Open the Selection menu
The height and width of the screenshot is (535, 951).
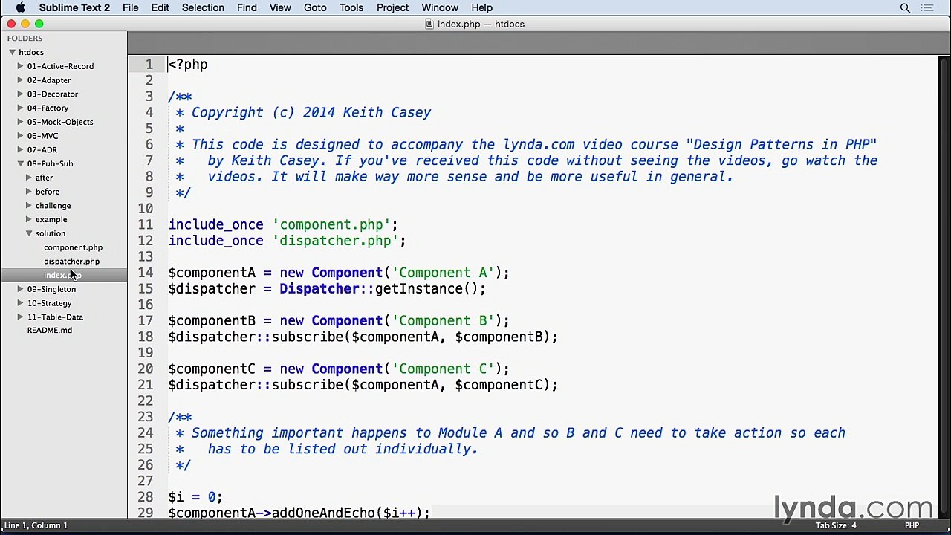click(203, 8)
